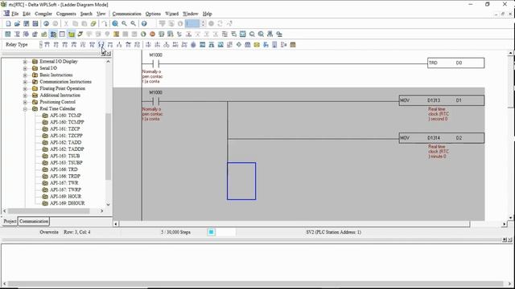Open the Search menu

click(86, 14)
